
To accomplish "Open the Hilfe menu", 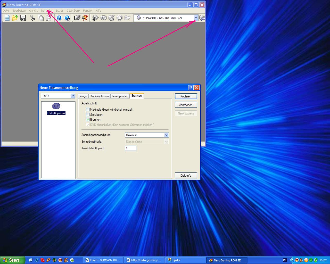I will (98, 11).
